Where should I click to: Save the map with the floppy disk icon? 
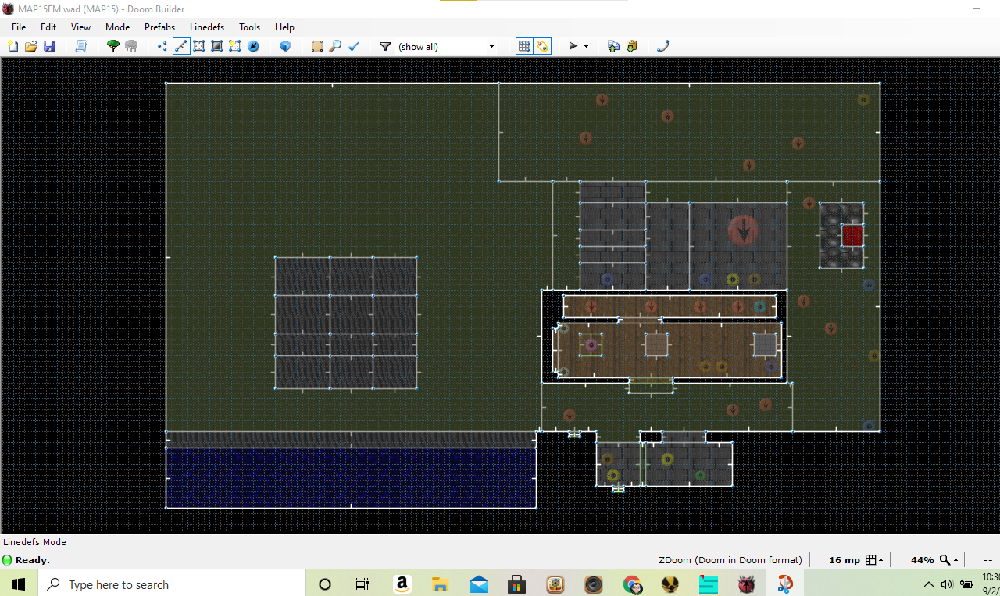pyautogui.click(x=49, y=46)
